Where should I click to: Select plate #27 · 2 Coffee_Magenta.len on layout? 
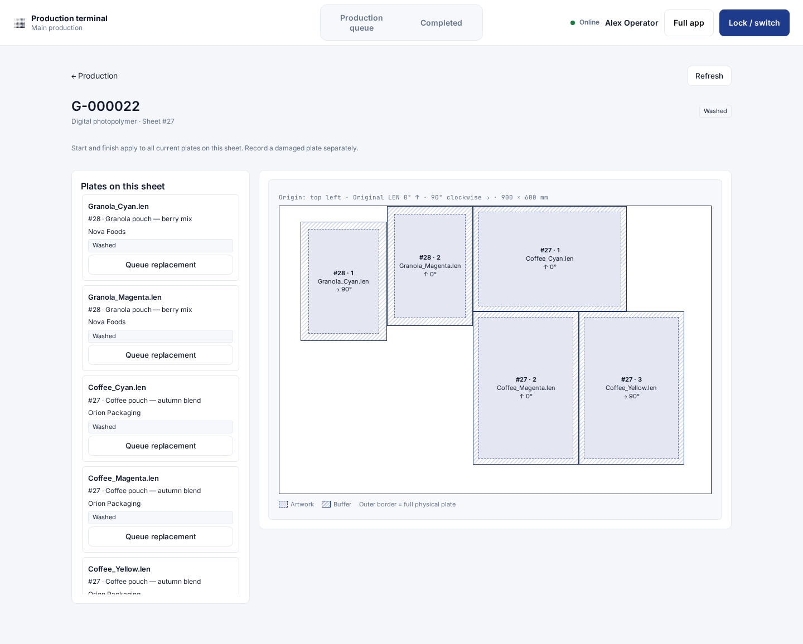526,388
